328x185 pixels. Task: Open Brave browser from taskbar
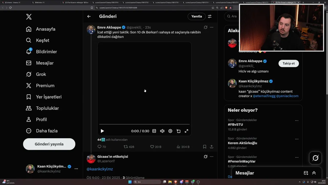176,182
